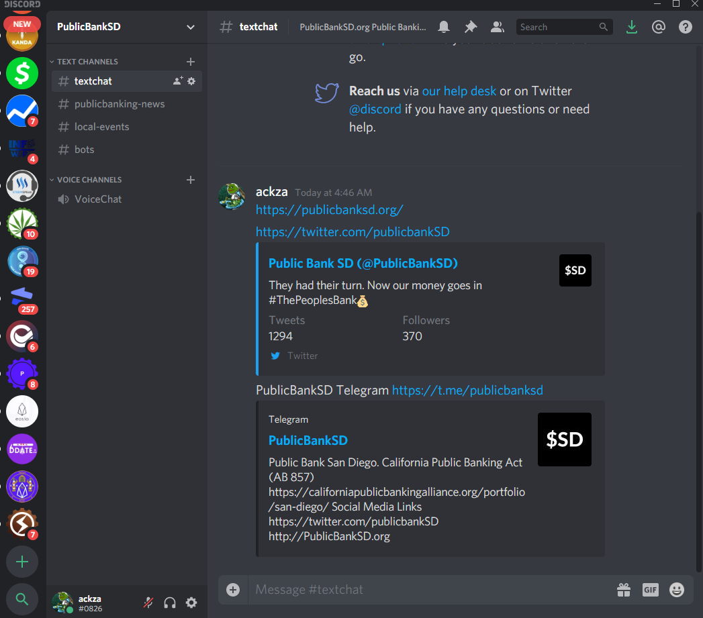The width and height of the screenshot is (703, 618).
Task: Open server discovery magnifier icon
Action: [x=22, y=599]
